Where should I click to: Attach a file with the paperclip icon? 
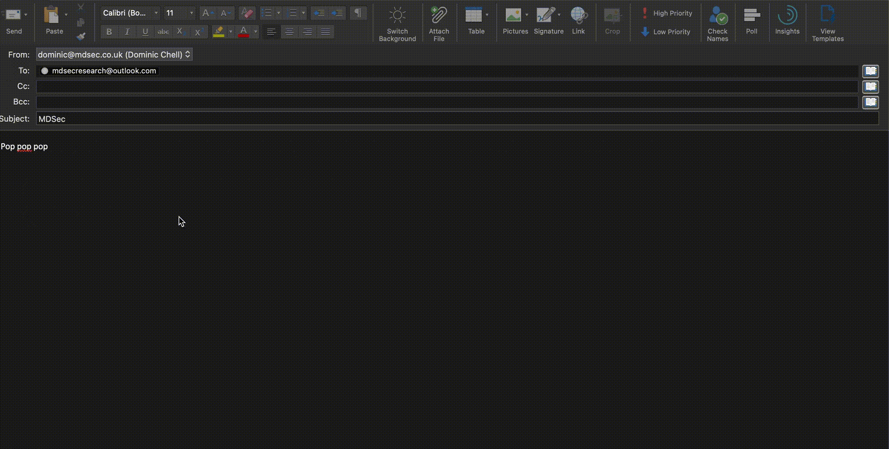[x=439, y=16]
